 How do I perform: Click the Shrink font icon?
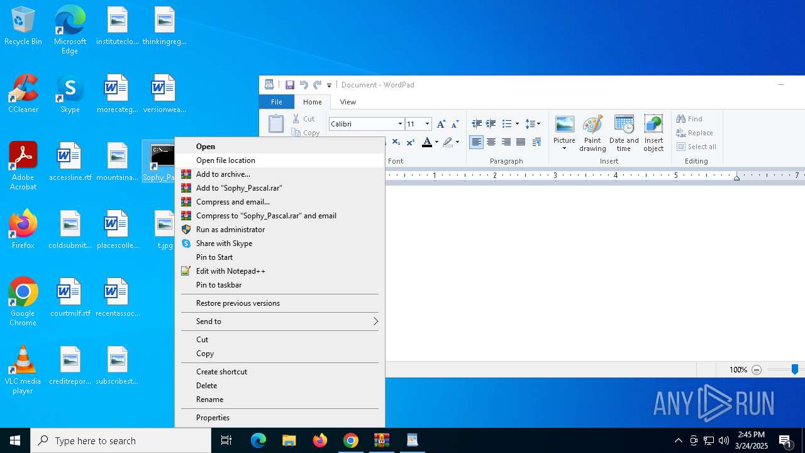click(x=455, y=124)
